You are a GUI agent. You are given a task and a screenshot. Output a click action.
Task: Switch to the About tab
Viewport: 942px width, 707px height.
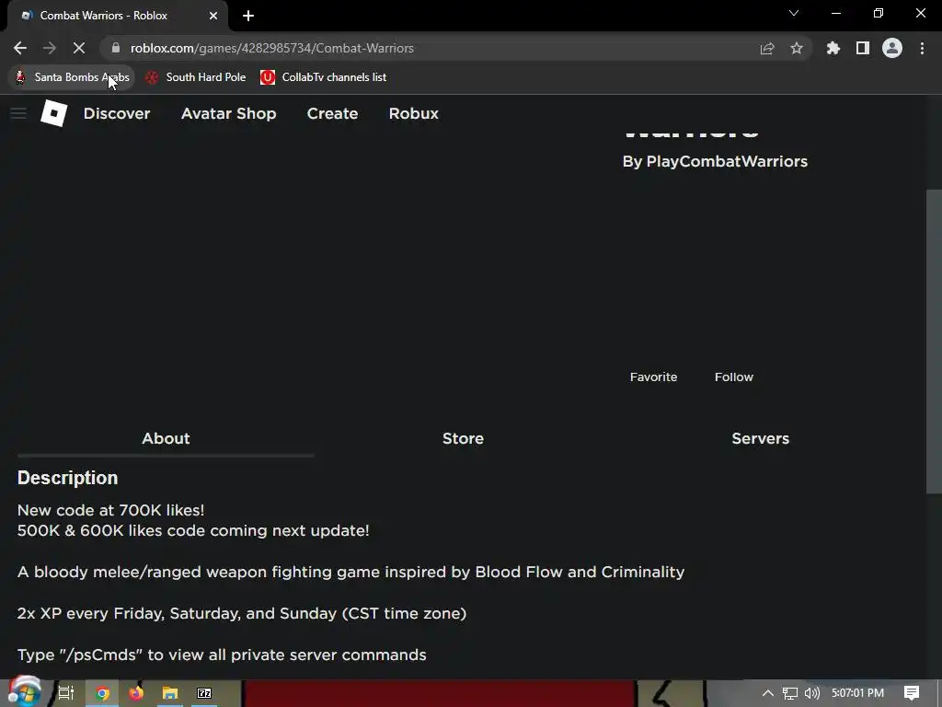pyautogui.click(x=166, y=439)
